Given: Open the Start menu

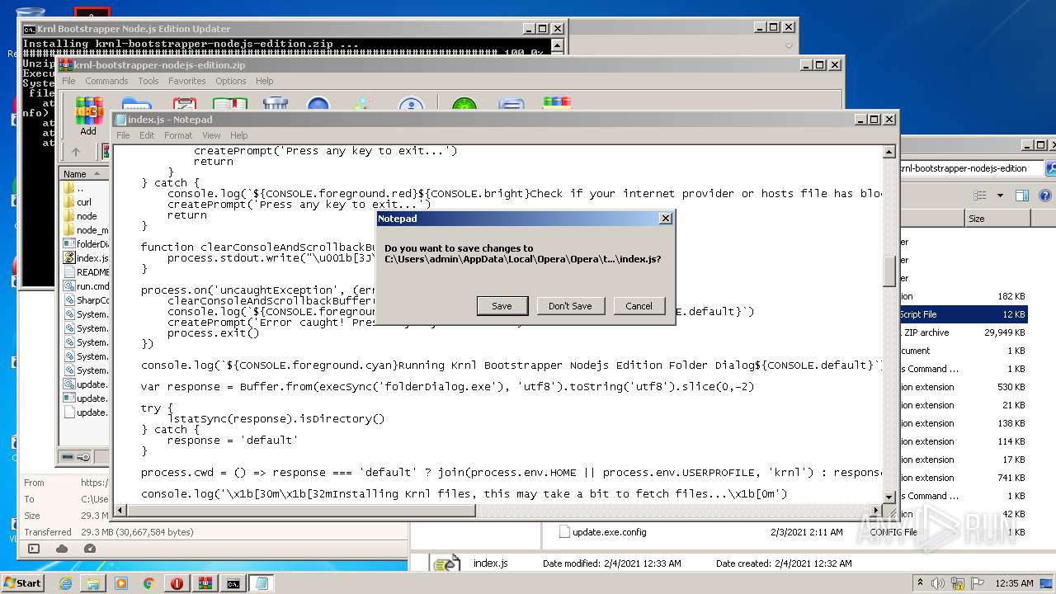Looking at the screenshot, I should tap(22, 582).
